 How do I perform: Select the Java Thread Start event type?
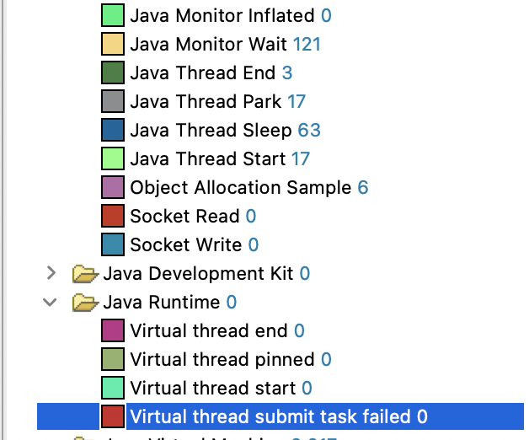[220, 158]
